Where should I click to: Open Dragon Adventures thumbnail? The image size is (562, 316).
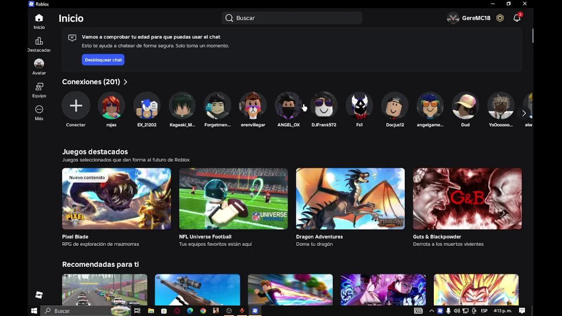point(350,198)
